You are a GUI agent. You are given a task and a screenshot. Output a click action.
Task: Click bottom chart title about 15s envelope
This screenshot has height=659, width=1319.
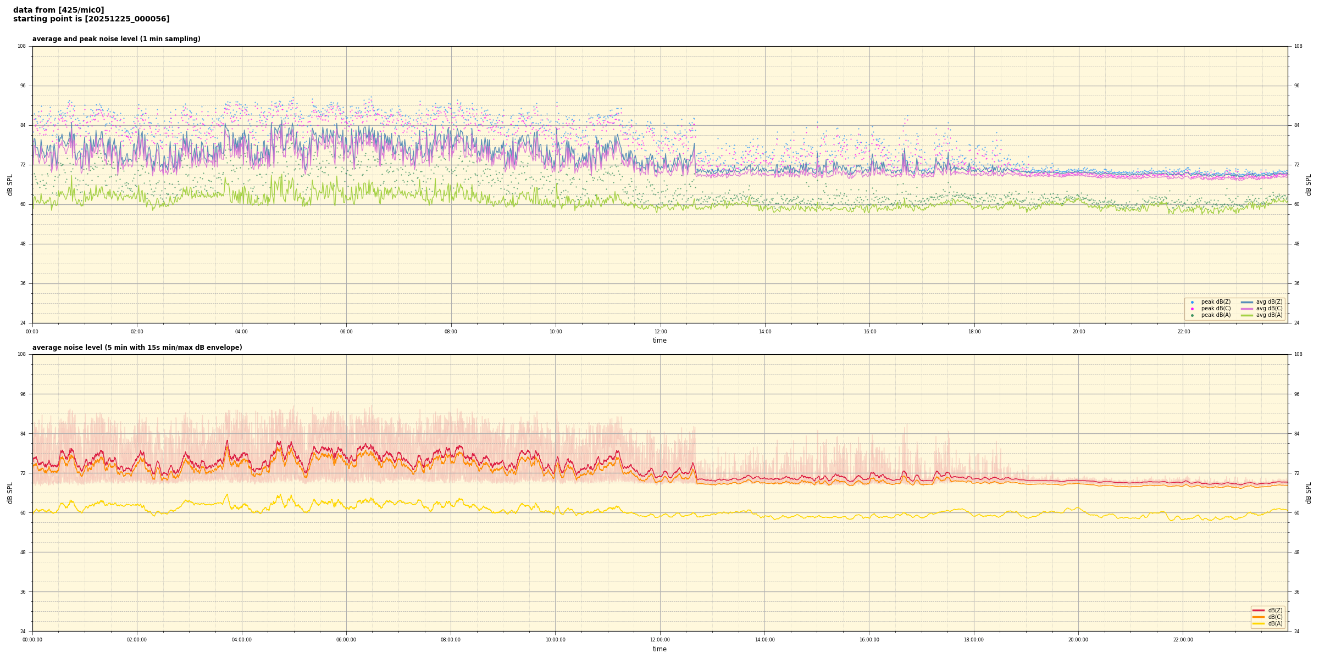click(x=137, y=348)
